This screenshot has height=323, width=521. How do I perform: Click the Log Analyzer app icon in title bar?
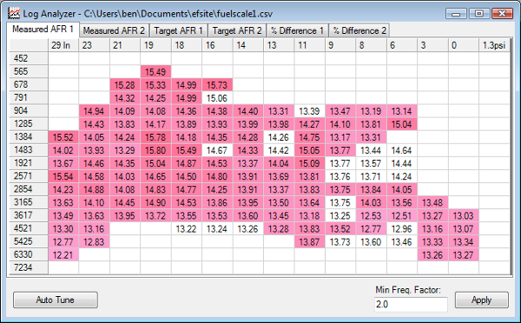click(x=14, y=13)
